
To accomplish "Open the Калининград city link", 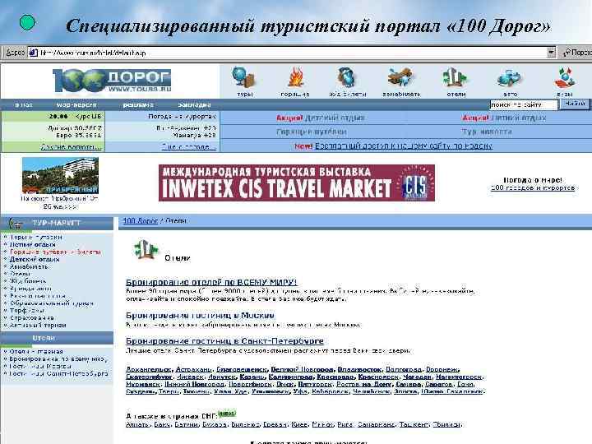I will 291,377.
